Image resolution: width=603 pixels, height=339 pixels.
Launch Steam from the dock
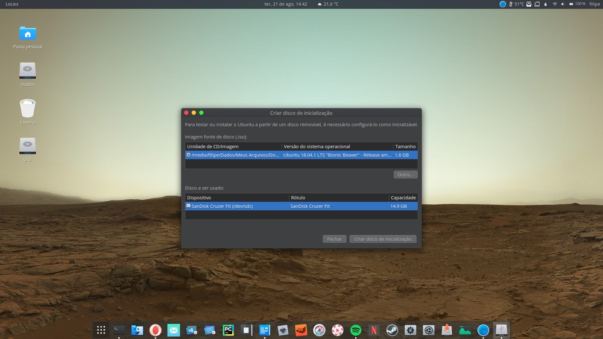tap(392, 330)
